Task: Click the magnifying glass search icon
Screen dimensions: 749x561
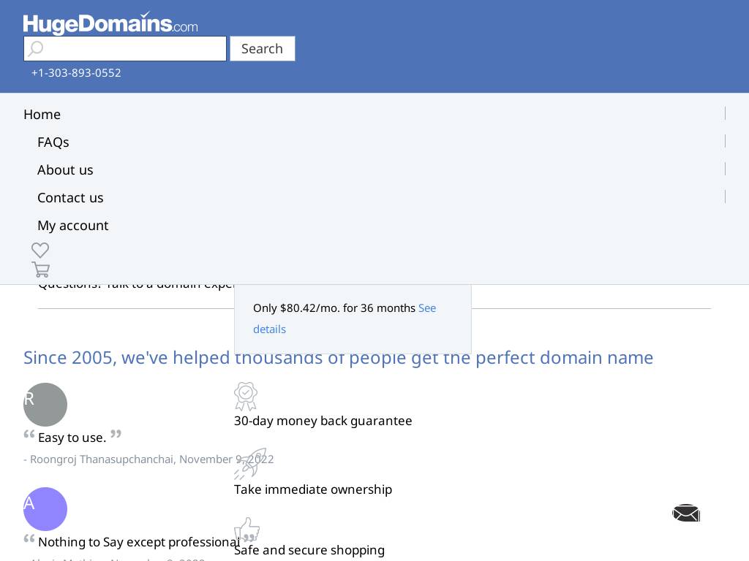Action: 36,49
